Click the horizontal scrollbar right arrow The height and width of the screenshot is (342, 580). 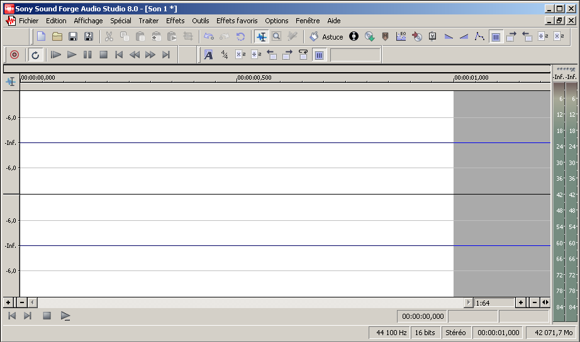point(468,302)
